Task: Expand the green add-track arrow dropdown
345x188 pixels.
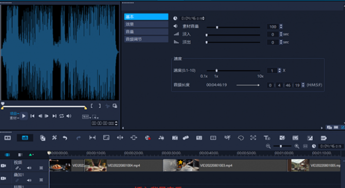Action: [31, 155]
